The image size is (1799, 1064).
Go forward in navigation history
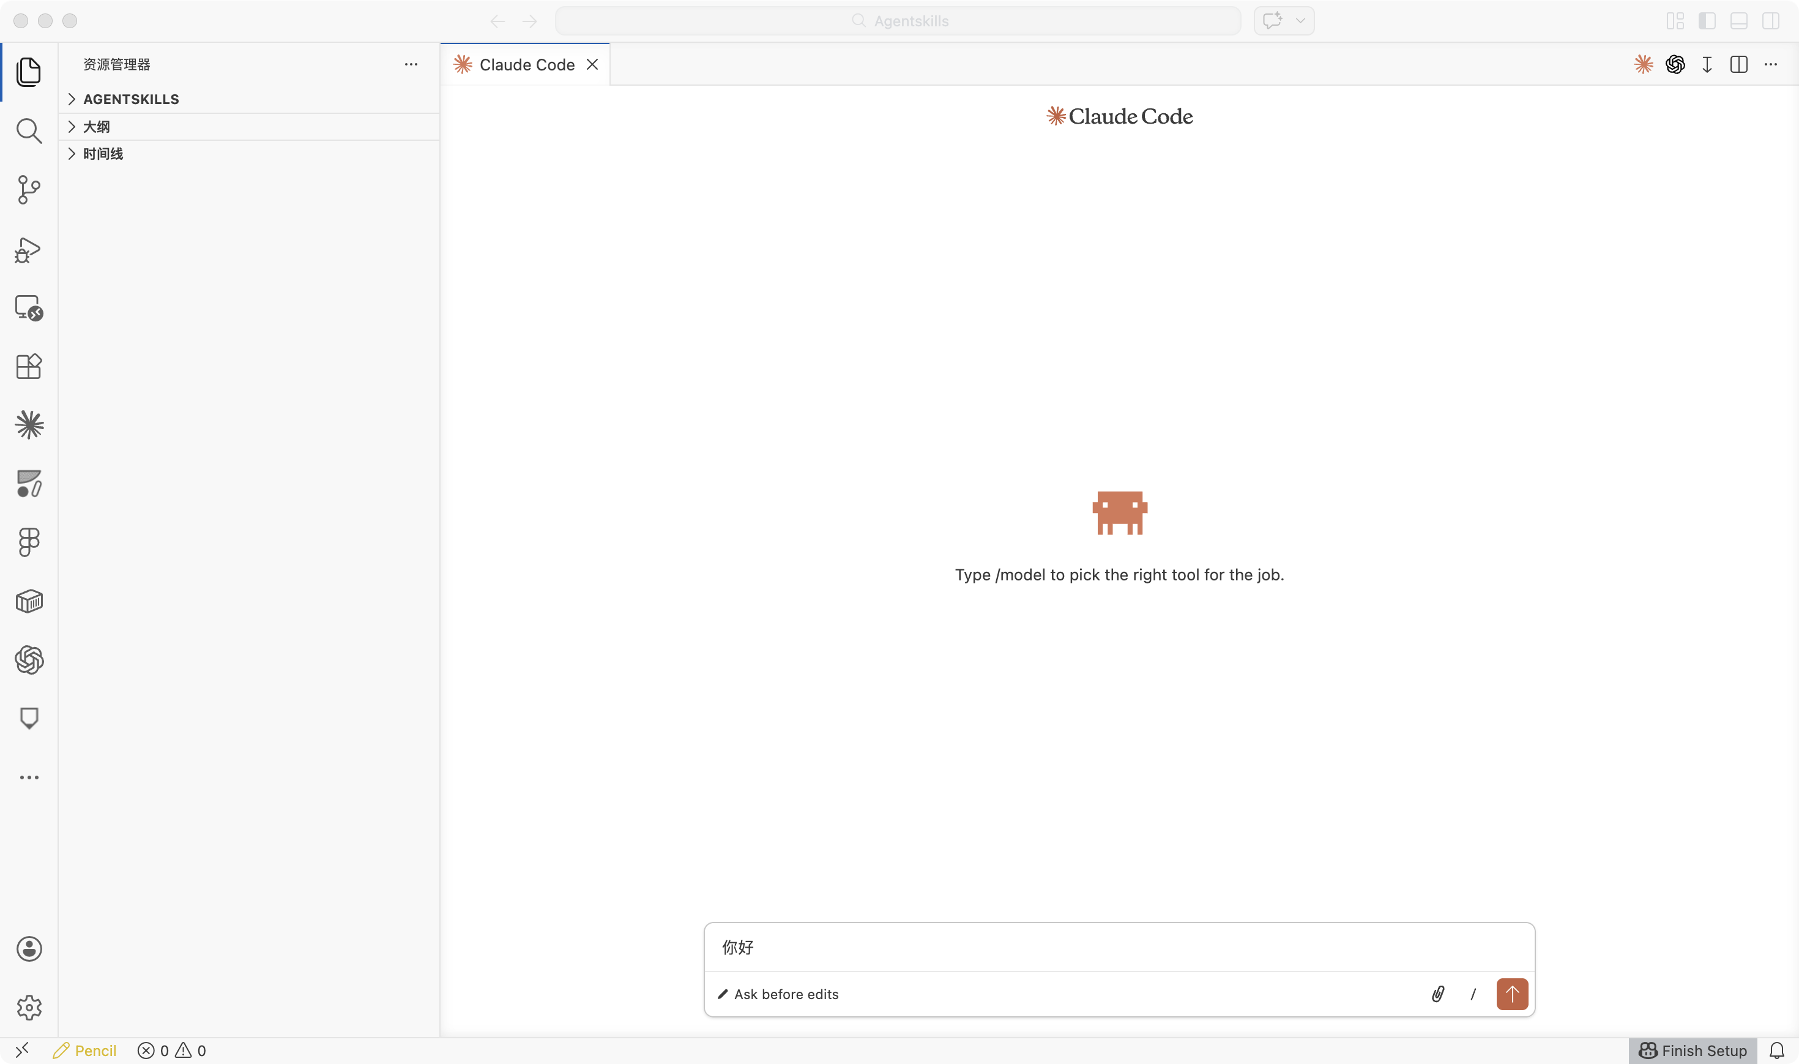pos(529,21)
